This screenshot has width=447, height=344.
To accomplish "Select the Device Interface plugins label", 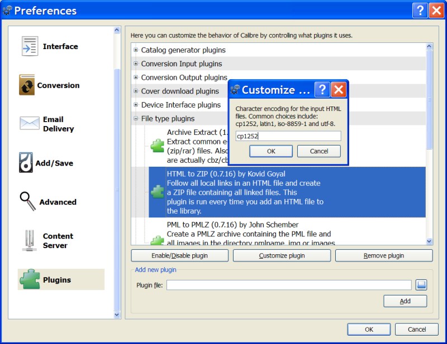I will pyautogui.click(x=181, y=105).
